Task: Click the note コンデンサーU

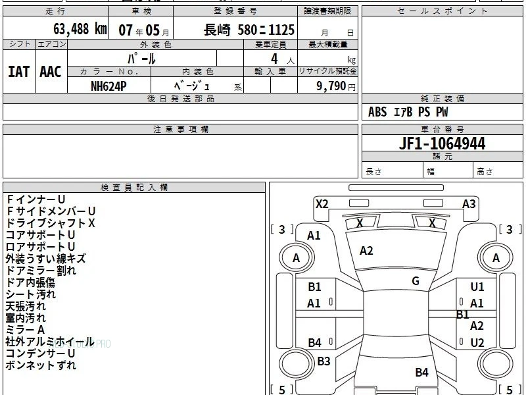Action: tap(40, 354)
